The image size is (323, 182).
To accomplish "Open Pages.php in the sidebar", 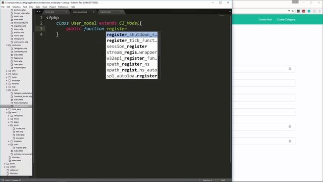I will pos(18,58).
